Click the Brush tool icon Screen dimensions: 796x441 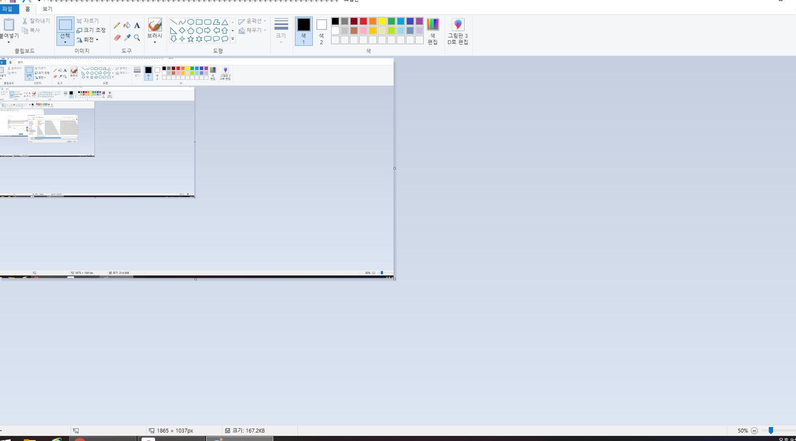pyautogui.click(x=155, y=25)
